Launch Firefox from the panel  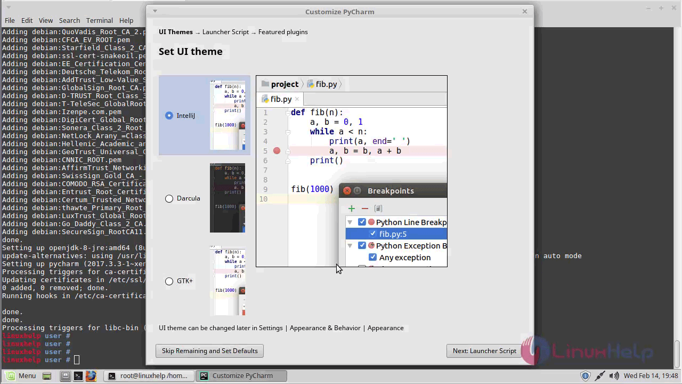tap(91, 376)
